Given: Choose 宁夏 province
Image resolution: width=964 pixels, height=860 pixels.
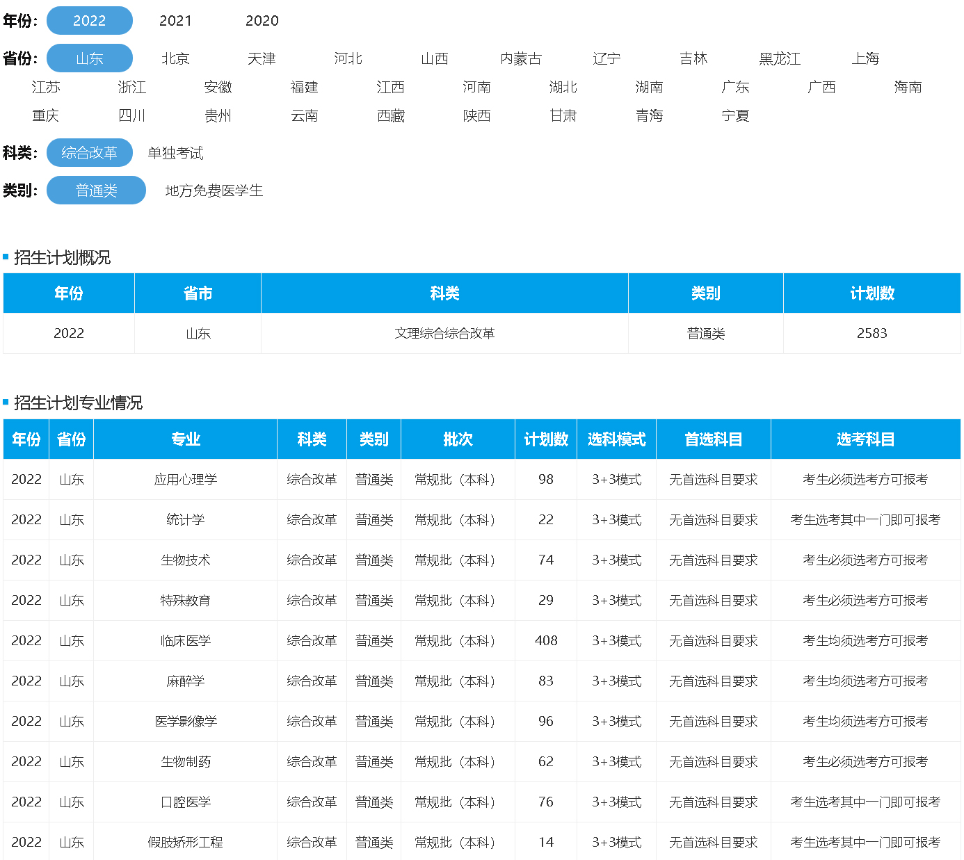Looking at the screenshot, I should [736, 115].
